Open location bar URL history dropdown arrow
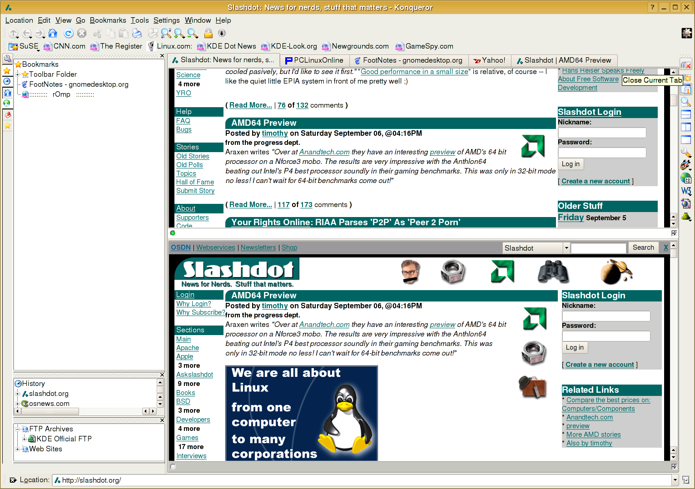 click(675, 480)
